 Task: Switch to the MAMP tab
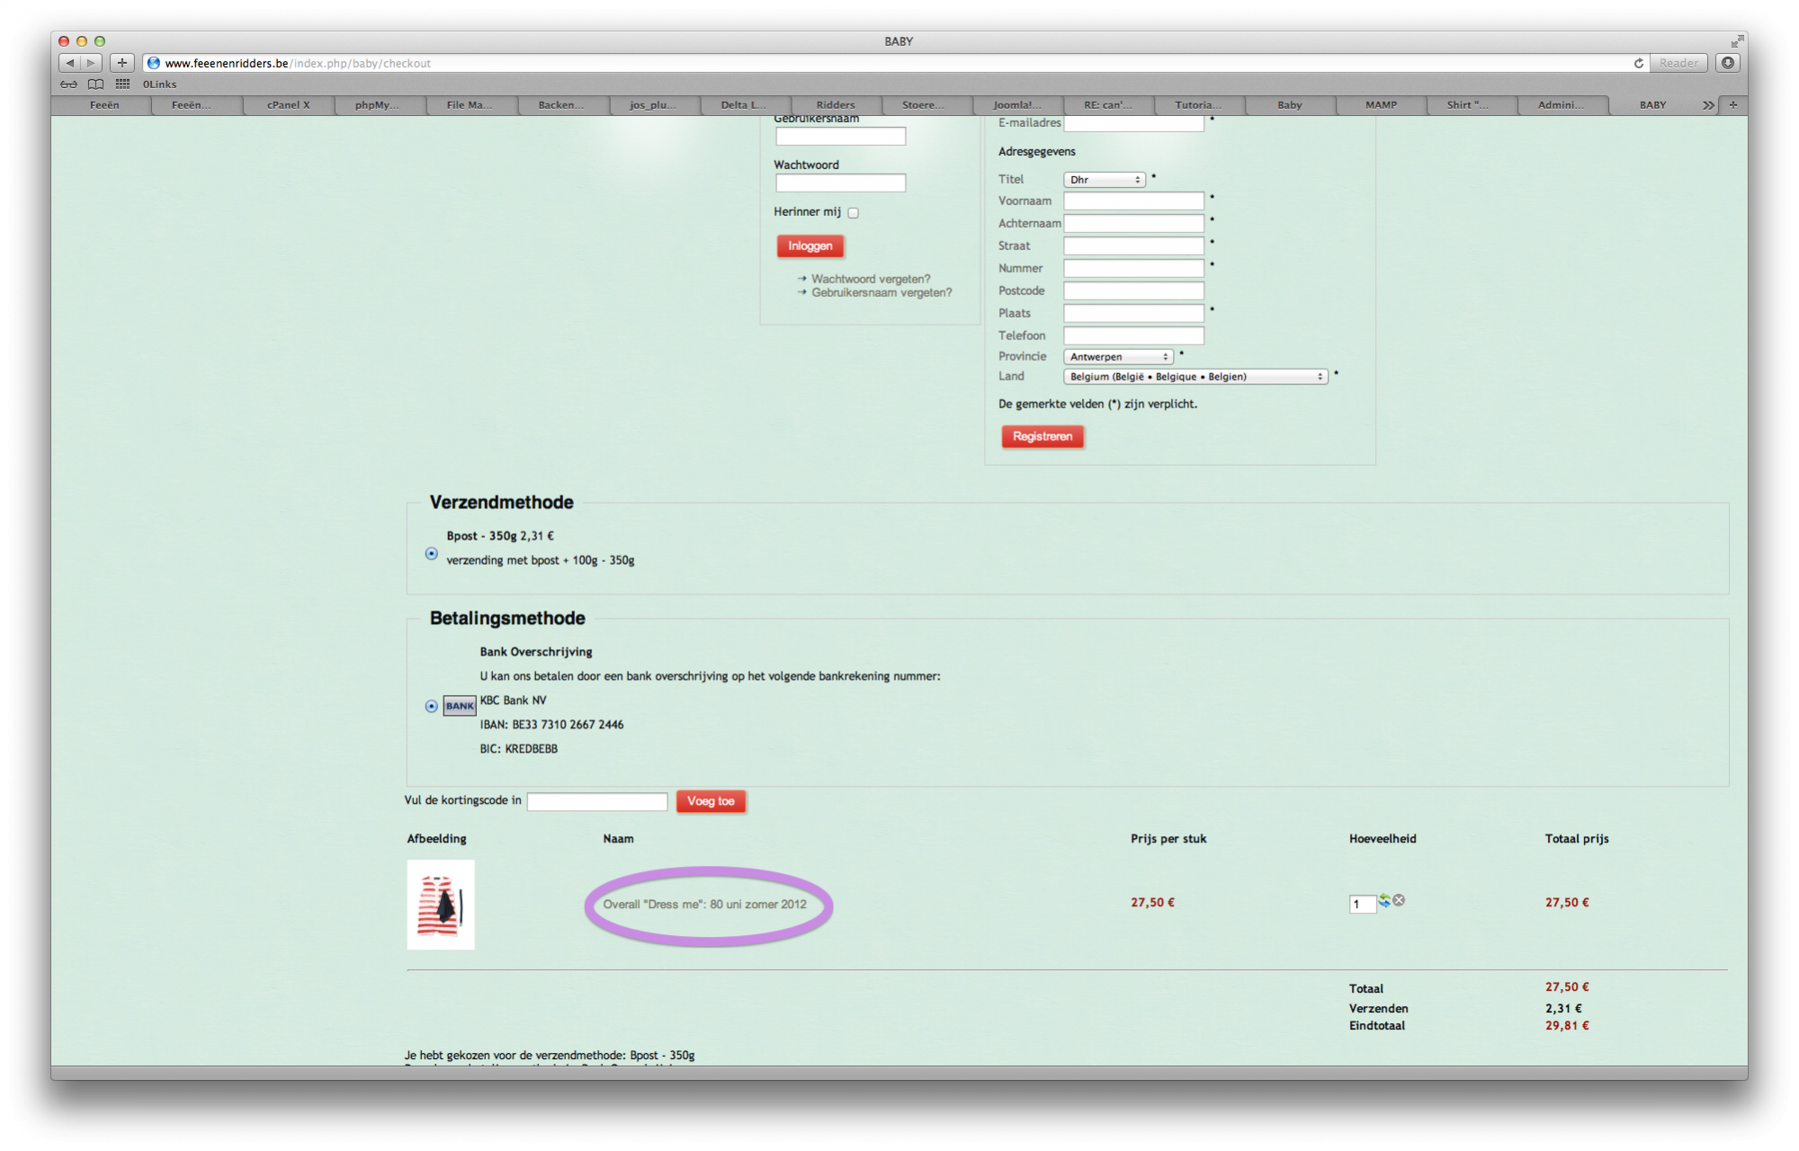(x=1381, y=105)
